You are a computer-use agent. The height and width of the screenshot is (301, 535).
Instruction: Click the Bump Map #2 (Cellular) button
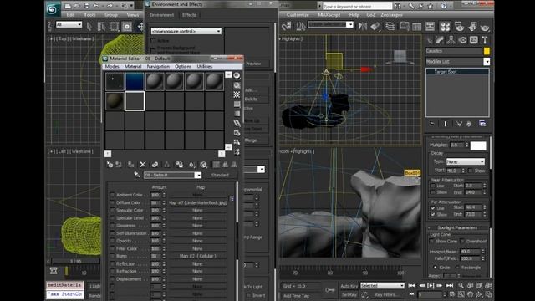click(x=197, y=256)
